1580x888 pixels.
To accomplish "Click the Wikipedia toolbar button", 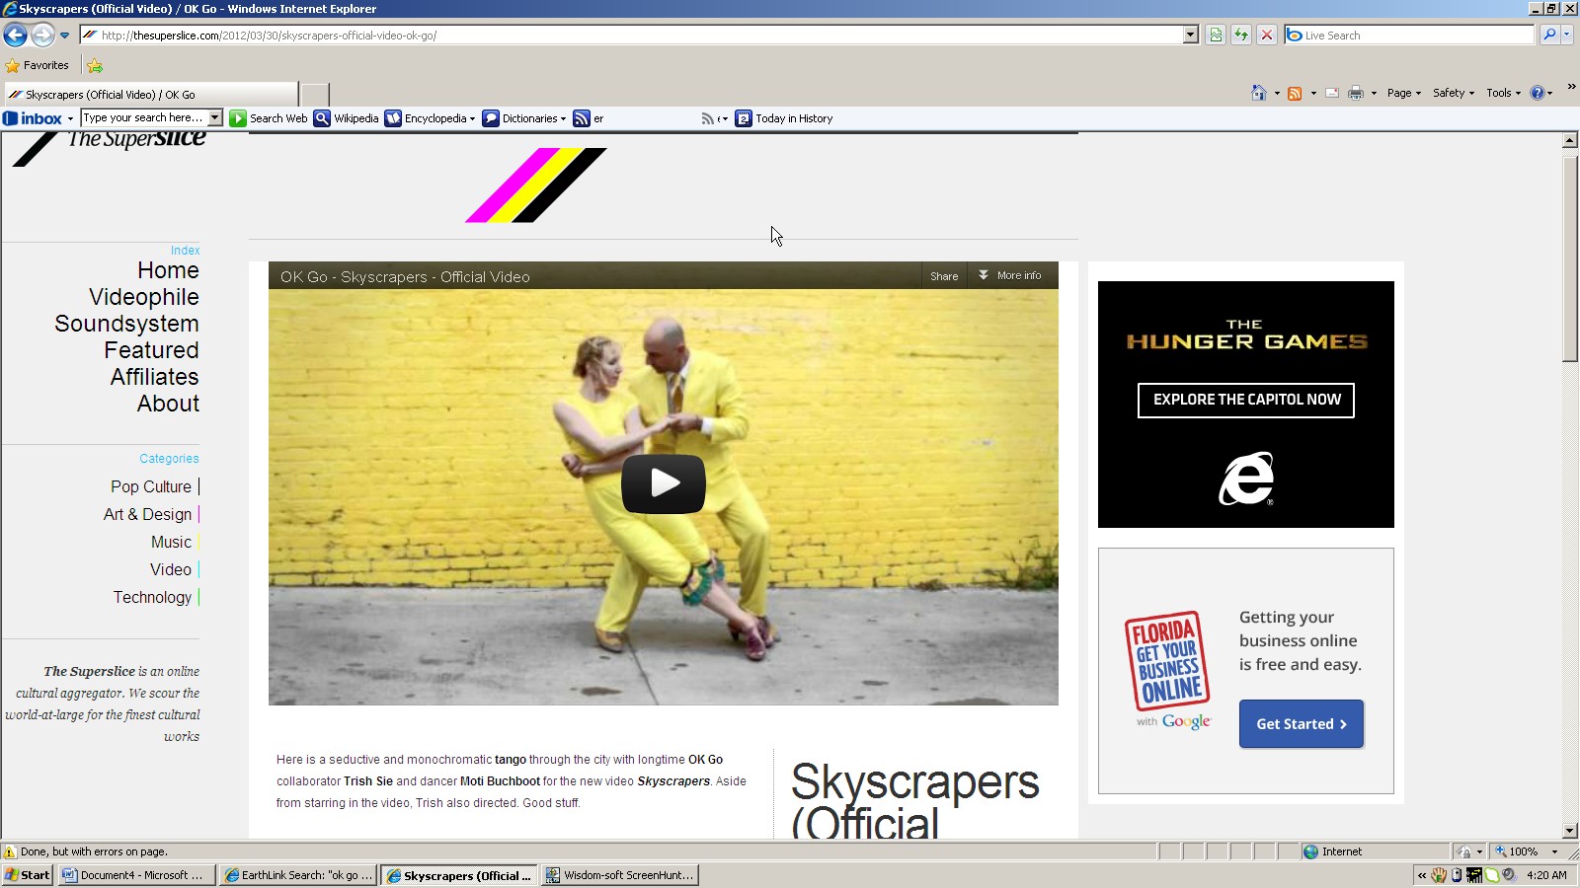I will tap(347, 118).
